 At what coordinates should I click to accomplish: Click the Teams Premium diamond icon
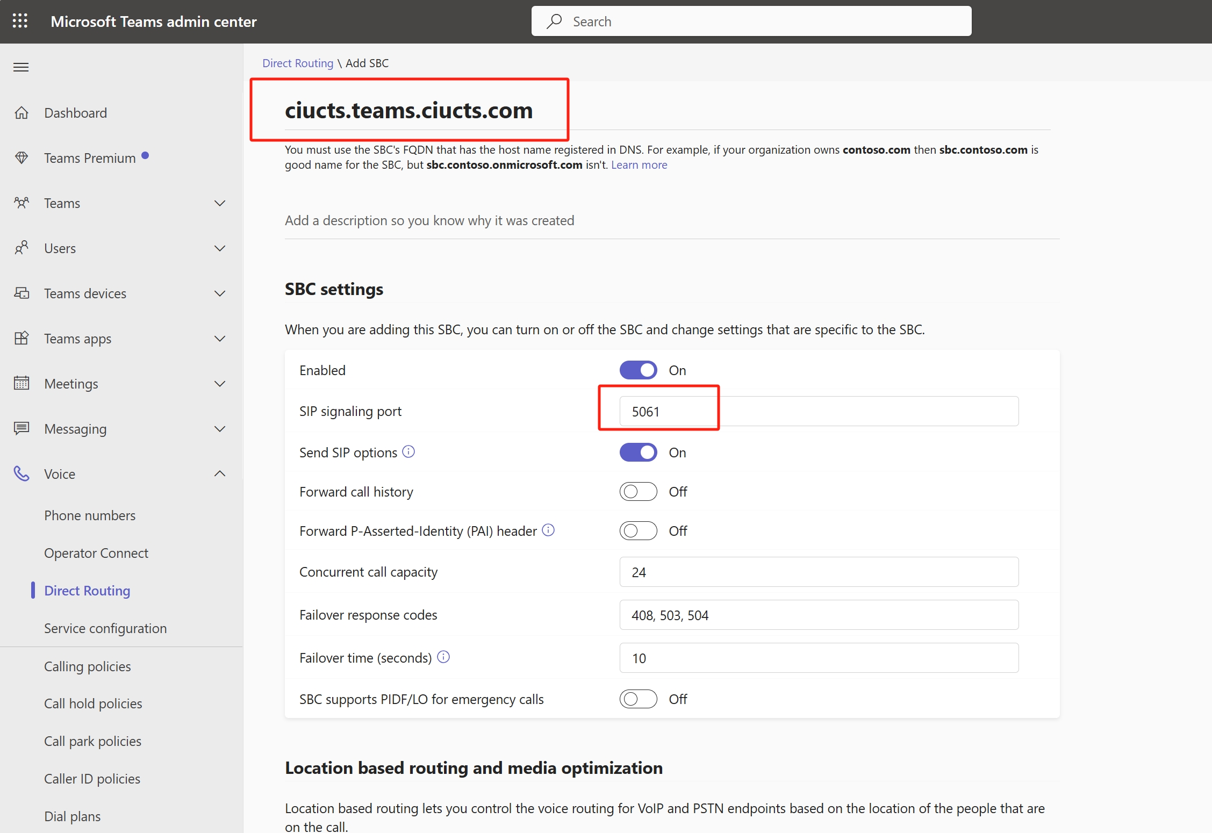pos(21,158)
